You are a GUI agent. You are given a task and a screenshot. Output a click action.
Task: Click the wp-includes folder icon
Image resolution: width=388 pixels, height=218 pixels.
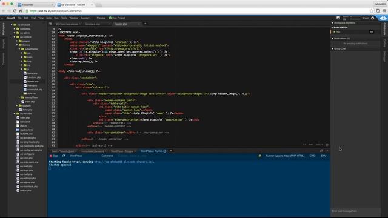point(18,114)
